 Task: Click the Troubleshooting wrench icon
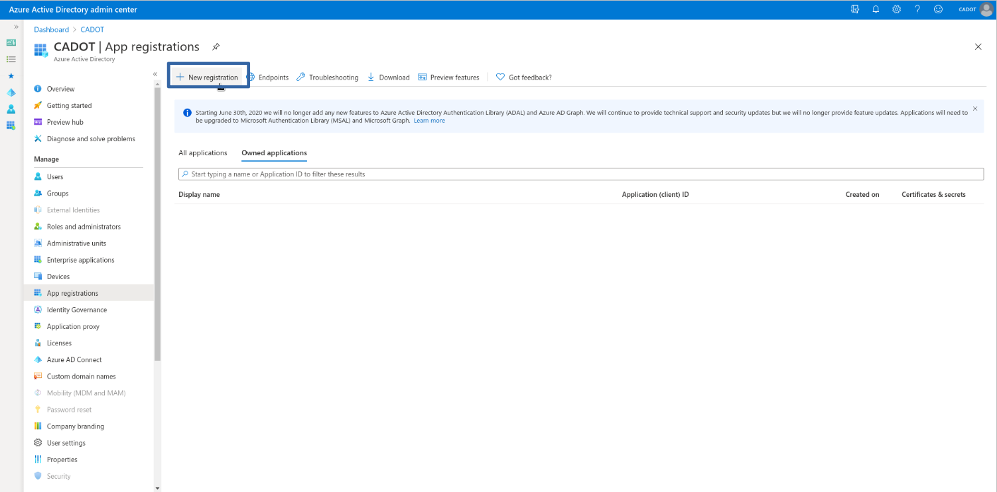301,77
